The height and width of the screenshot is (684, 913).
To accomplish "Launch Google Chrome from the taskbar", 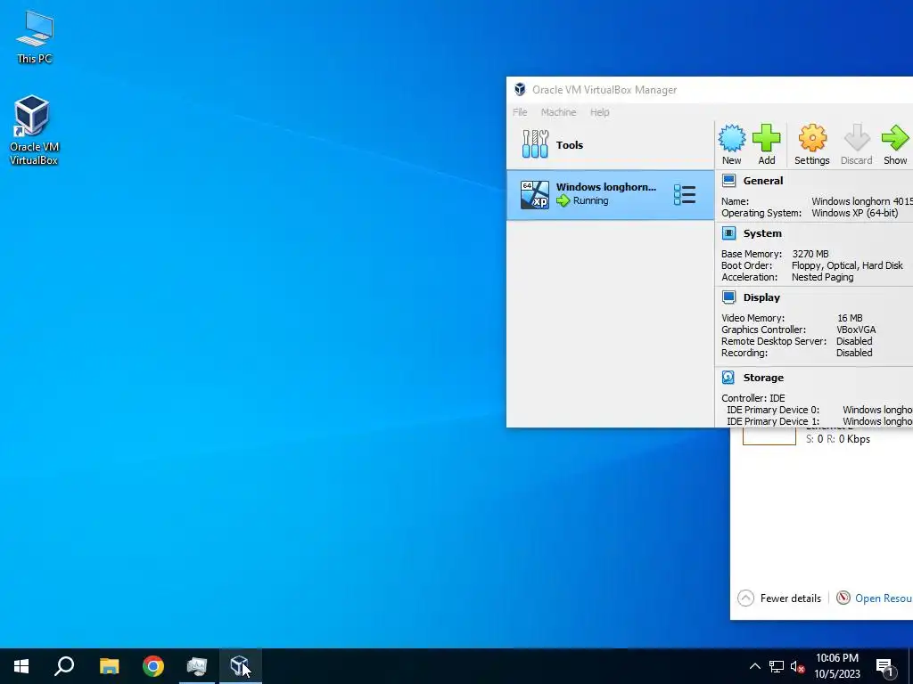I will point(153,666).
